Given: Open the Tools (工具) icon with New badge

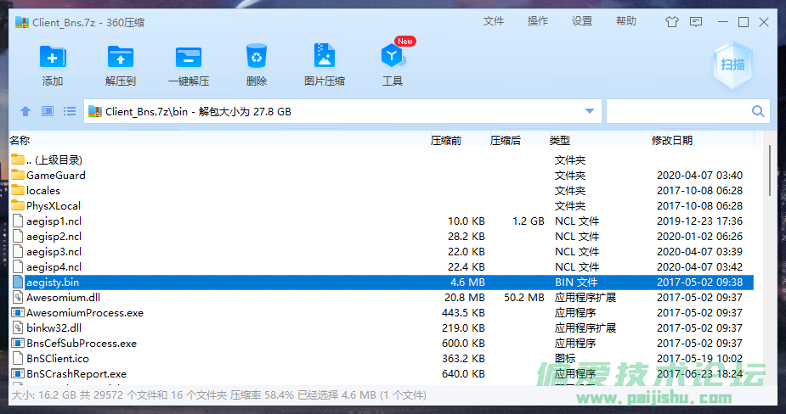Looking at the screenshot, I should pos(393,55).
